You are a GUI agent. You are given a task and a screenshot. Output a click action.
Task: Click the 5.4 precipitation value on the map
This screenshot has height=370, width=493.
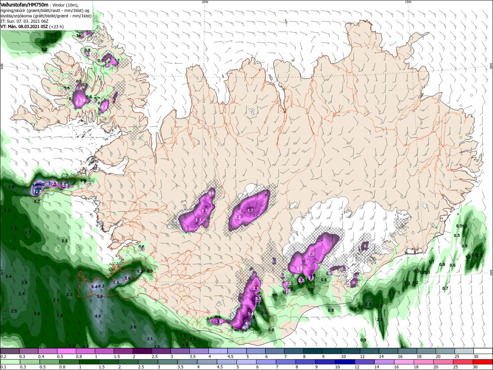click(116, 283)
